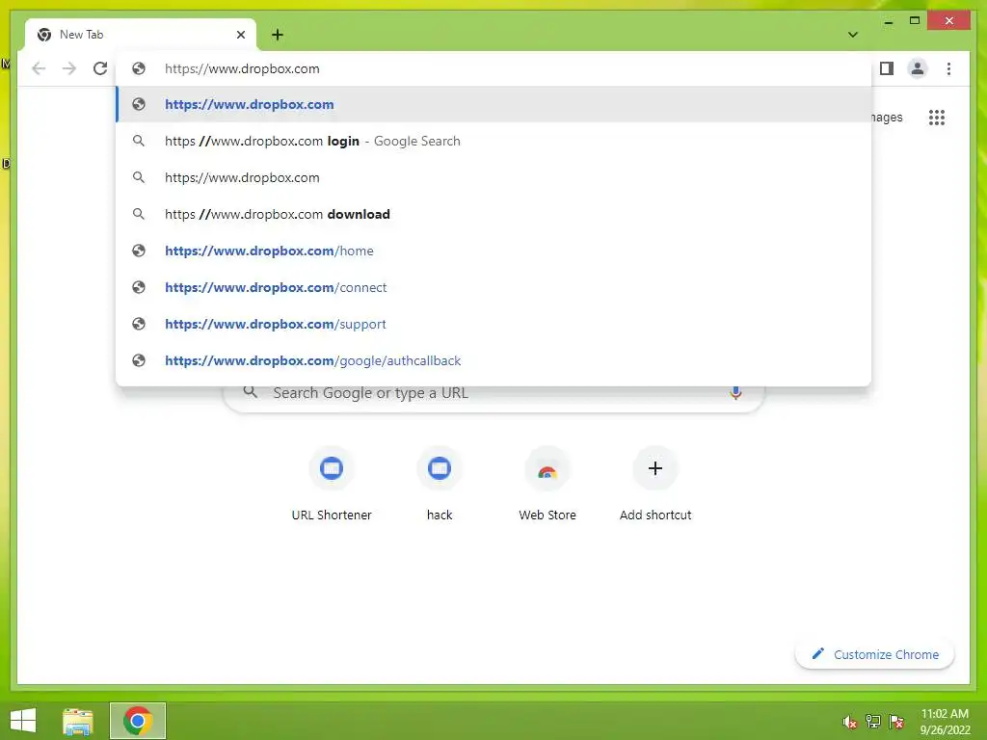Open File Explorer from the taskbar
This screenshot has height=740, width=987.
point(78,721)
